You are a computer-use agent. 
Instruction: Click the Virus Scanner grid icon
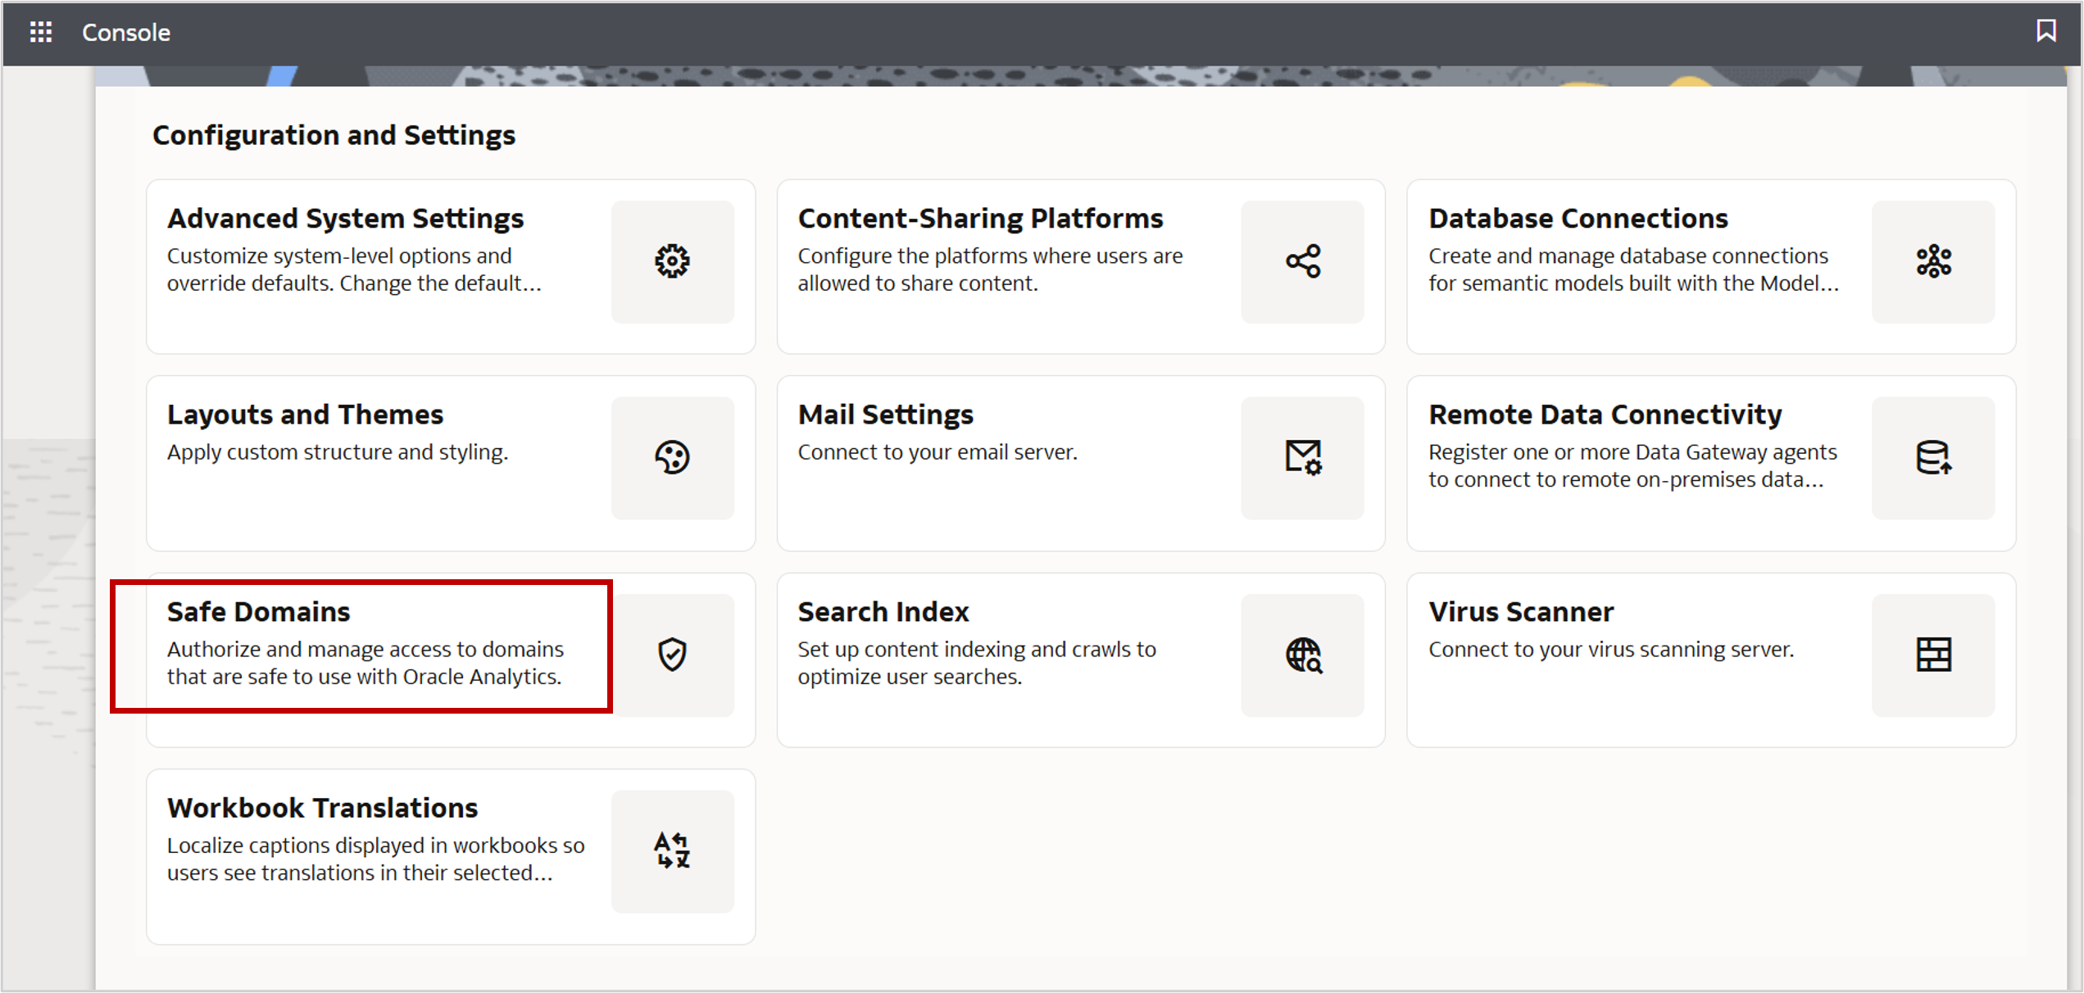[1933, 654]
